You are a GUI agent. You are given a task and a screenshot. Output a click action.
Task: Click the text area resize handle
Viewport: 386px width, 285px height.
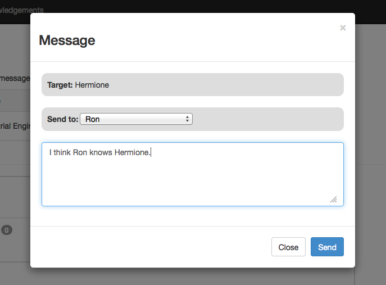click(x=333, y=199)
